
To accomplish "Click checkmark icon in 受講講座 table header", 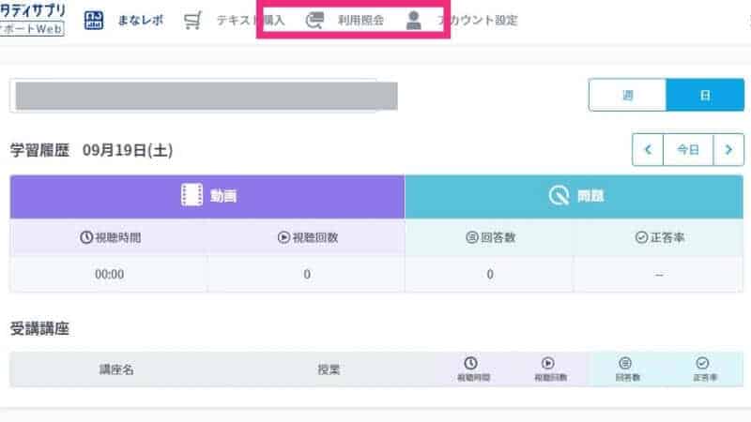I will [x=702, y=363].
